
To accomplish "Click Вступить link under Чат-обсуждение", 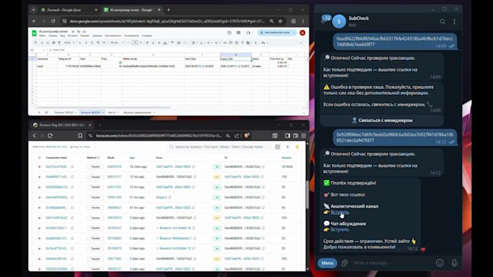I will pyautogui.click(x=339, y=229).
